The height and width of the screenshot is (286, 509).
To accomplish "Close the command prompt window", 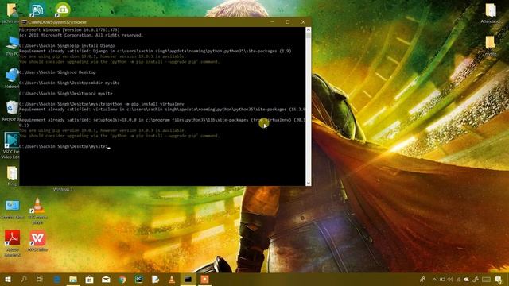I will 303,22.
